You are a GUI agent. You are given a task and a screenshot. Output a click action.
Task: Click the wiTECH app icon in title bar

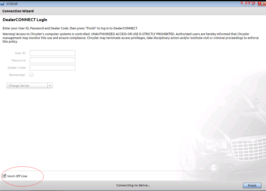tap(2, 4)
